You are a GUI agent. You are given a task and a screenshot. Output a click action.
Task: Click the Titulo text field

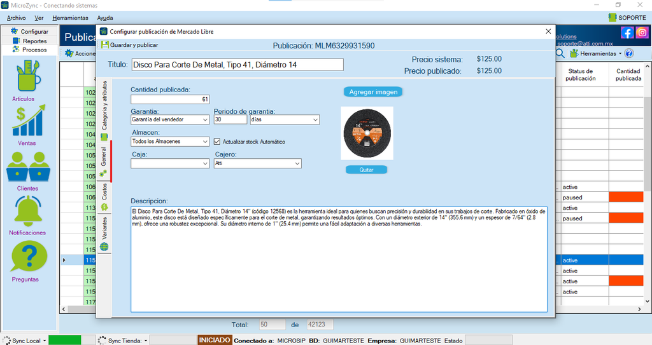coord(237,65)
